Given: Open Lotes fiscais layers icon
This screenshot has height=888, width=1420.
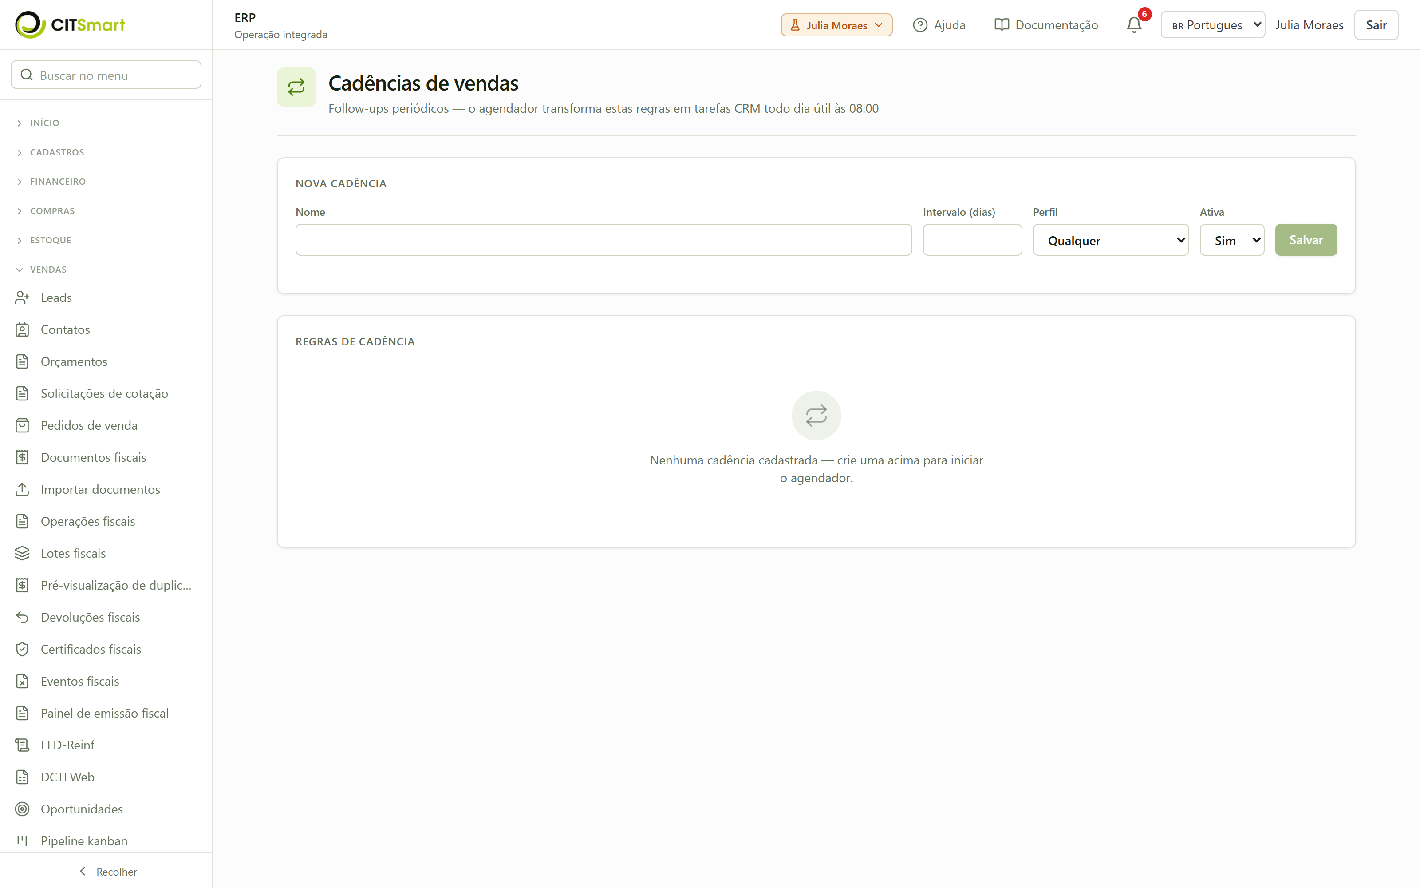Looking at the screenshot, I should pos(22,553).
